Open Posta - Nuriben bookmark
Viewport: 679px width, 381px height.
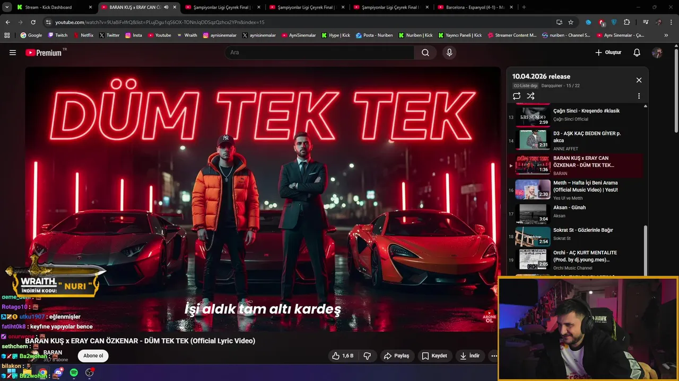click(x=374, y=35)
